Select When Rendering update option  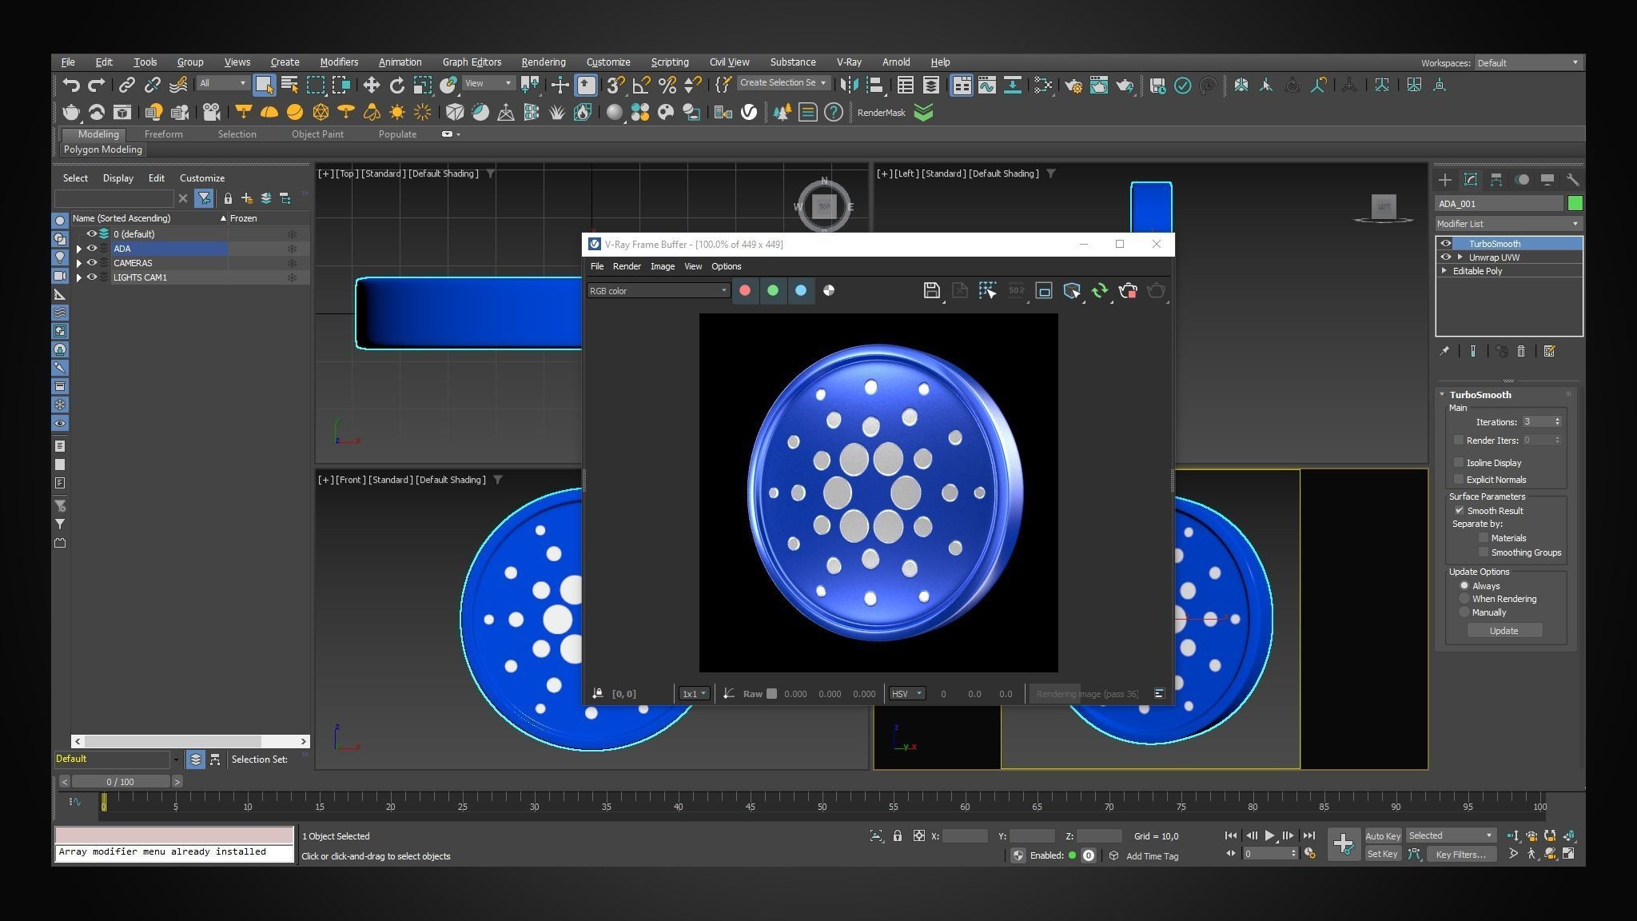(1464, 599)
